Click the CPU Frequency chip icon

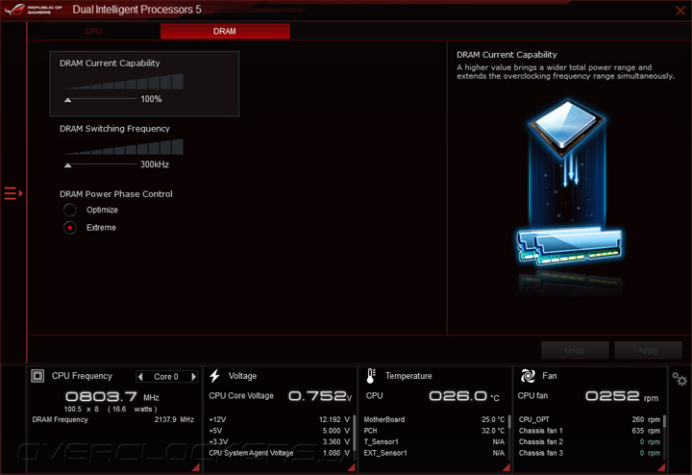[x=37, y=376]
